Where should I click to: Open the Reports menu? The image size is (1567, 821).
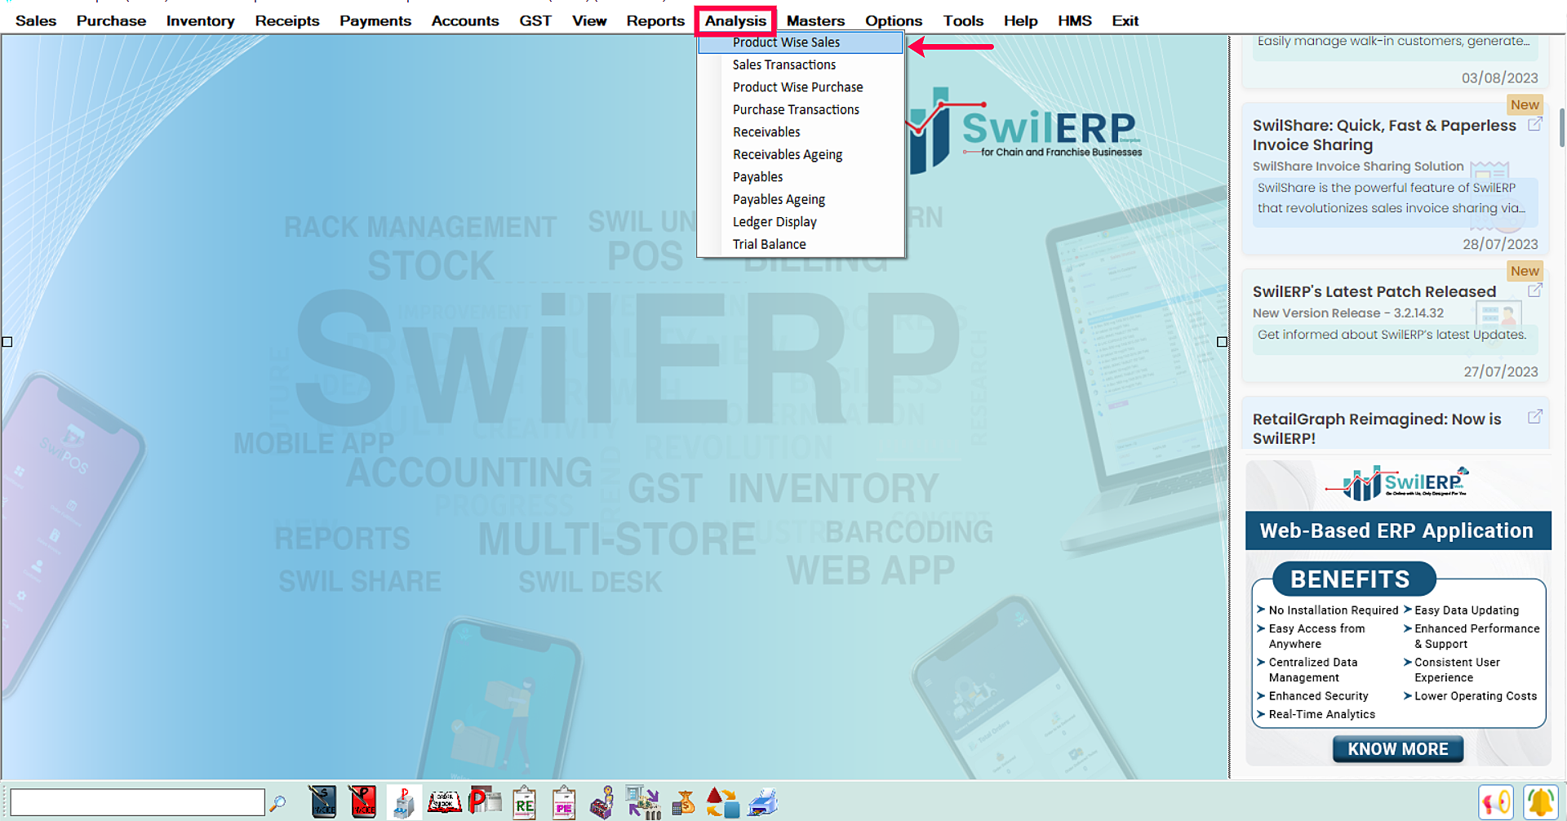(x=655, y=20)
